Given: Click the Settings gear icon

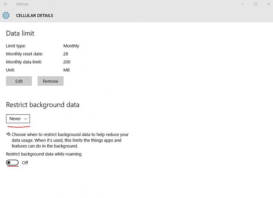Looking at the screenshot, I should point(6,16).
